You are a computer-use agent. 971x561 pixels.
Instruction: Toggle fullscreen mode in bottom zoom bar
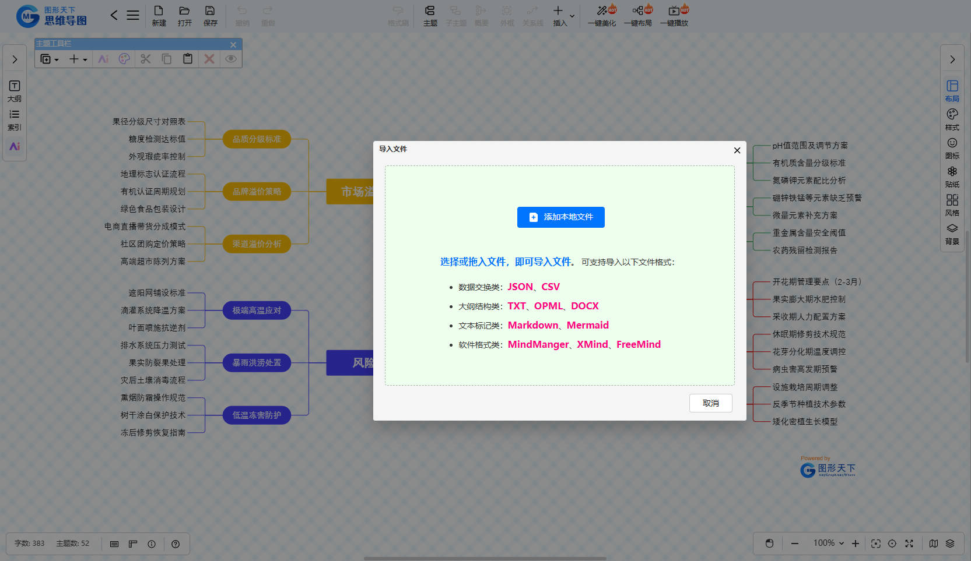point(909,544)
